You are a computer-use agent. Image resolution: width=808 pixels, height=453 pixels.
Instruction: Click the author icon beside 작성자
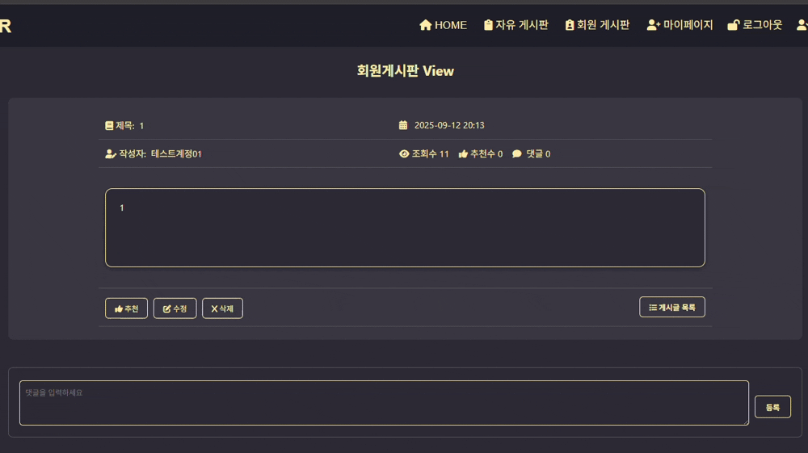coord(110,154)
